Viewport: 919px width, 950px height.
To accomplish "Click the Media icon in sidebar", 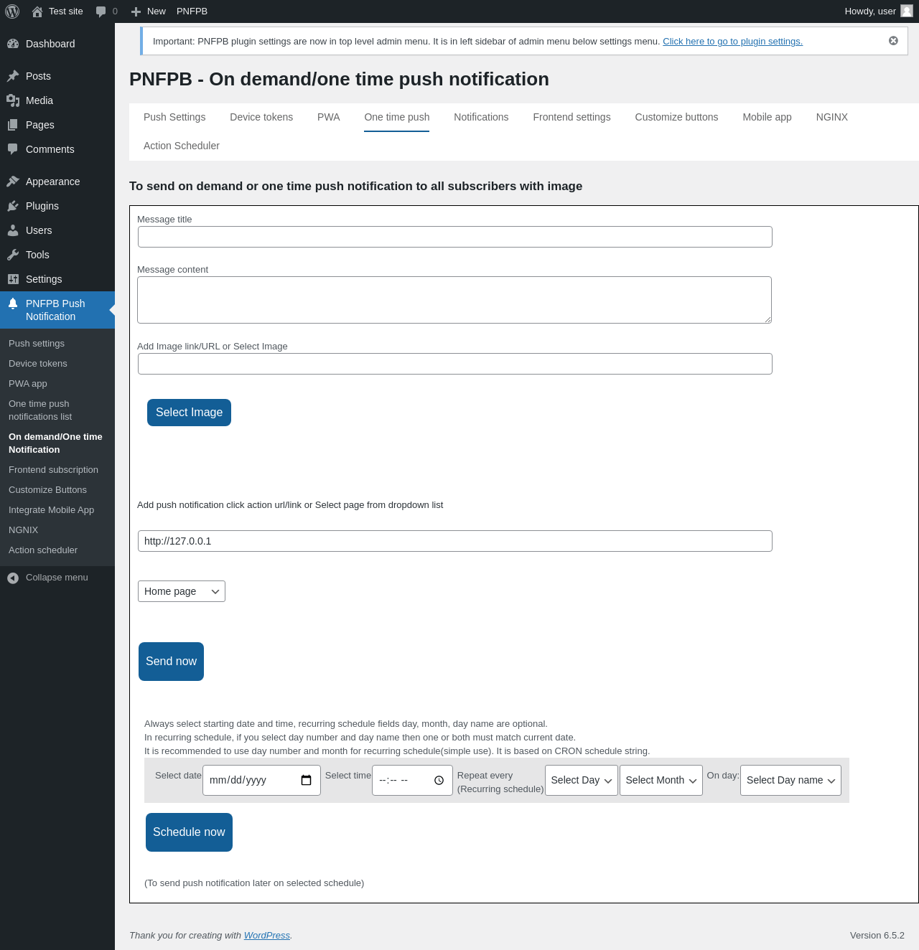I will pos(13,100).
